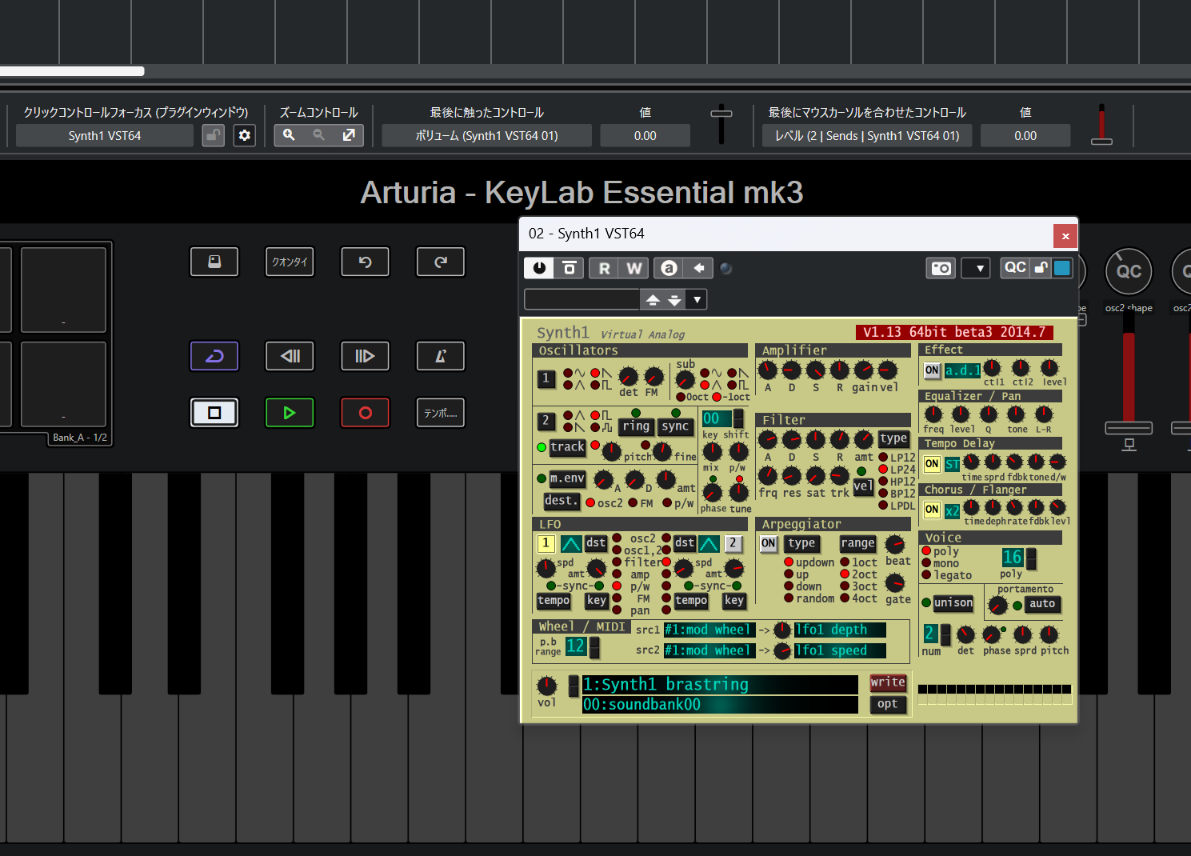The image size is (1191, 856).
Task: Click the blue square icon in plugin header
Action: [x=1062, y=268]
